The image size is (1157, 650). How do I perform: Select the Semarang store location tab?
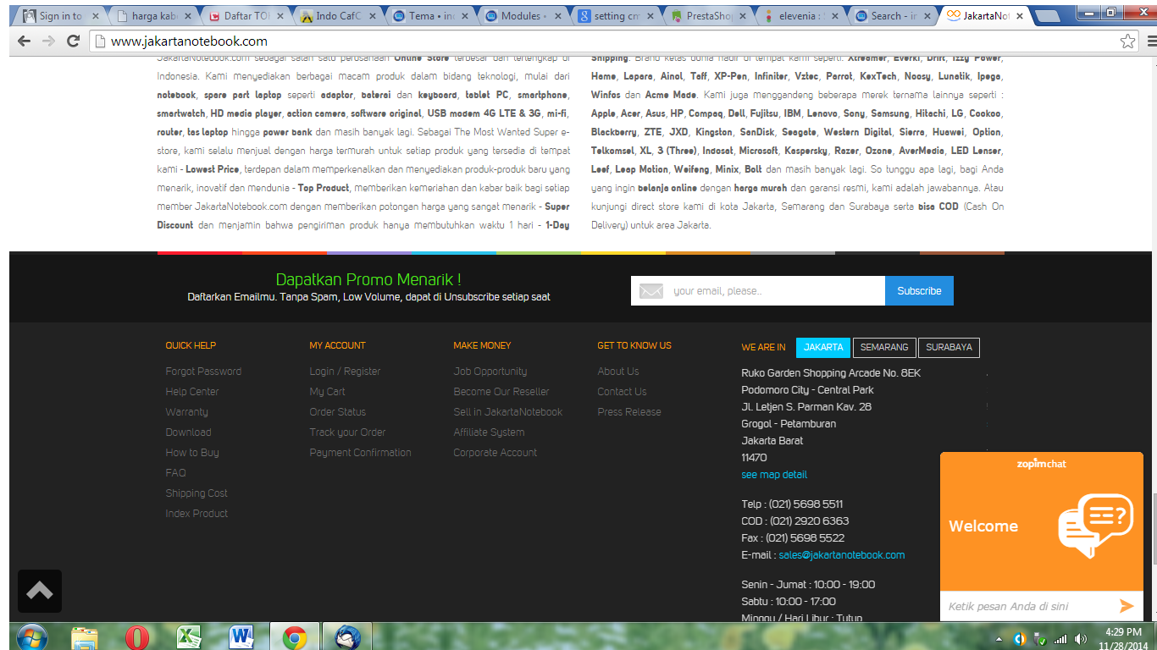click(x=884, y=347)
